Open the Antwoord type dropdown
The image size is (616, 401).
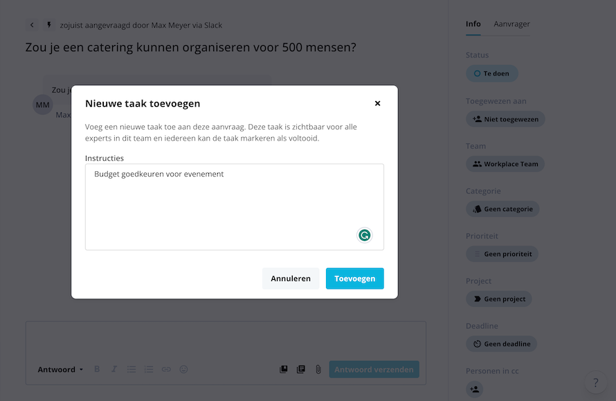coord(60,370)
